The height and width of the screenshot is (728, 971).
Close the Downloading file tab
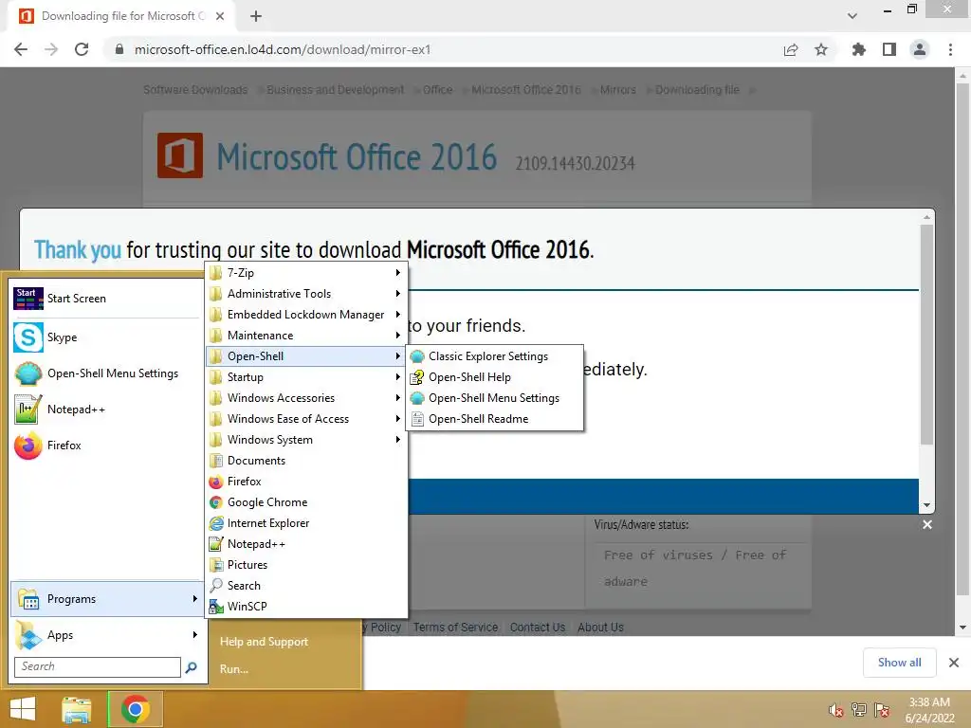tap(220, 16)
